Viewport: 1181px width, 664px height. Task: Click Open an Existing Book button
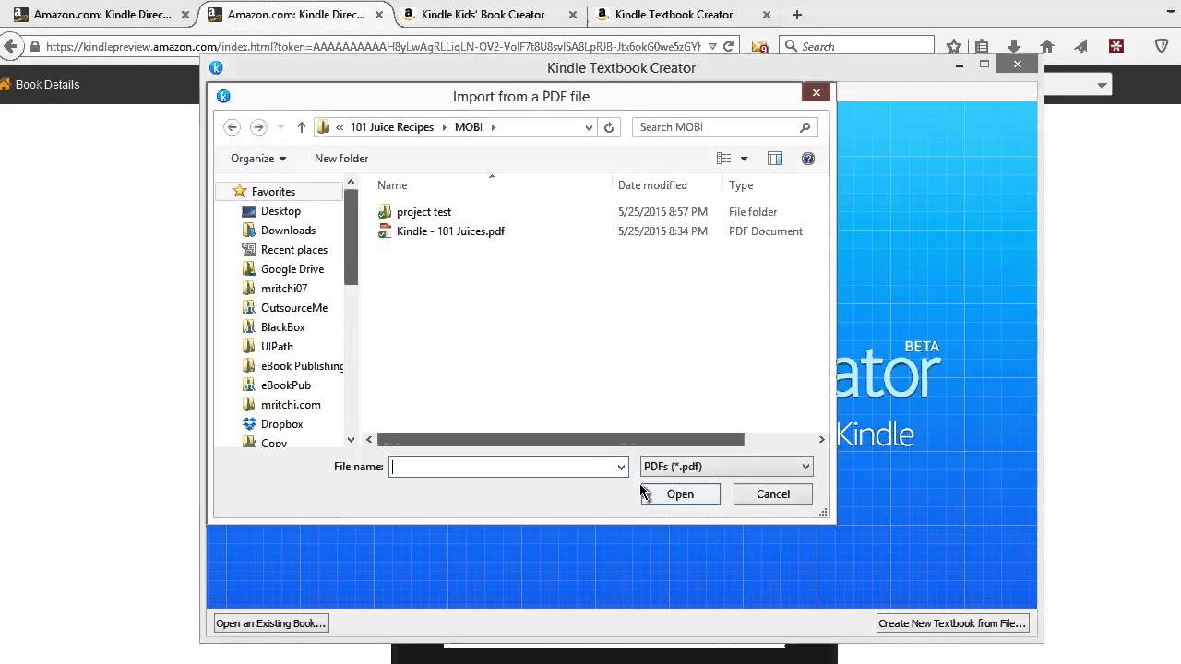(270, 623)
